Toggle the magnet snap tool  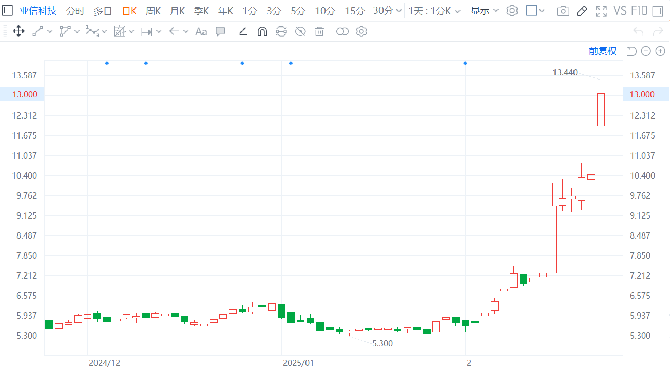(x=262, y=32)
